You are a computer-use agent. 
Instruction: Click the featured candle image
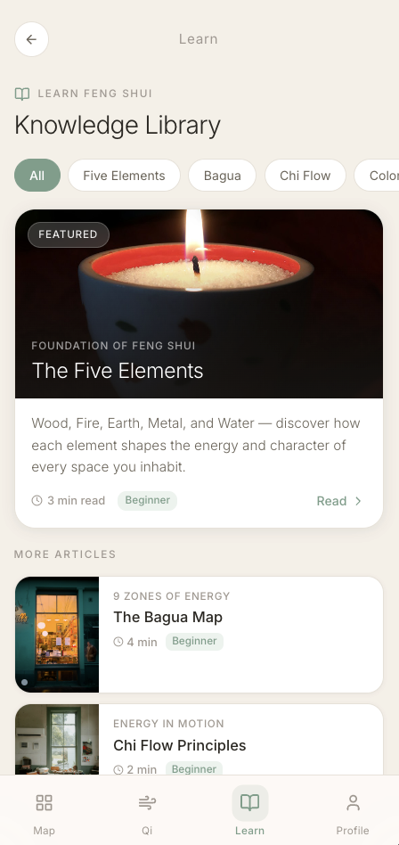pyautogui.click(x=199, y=304)
